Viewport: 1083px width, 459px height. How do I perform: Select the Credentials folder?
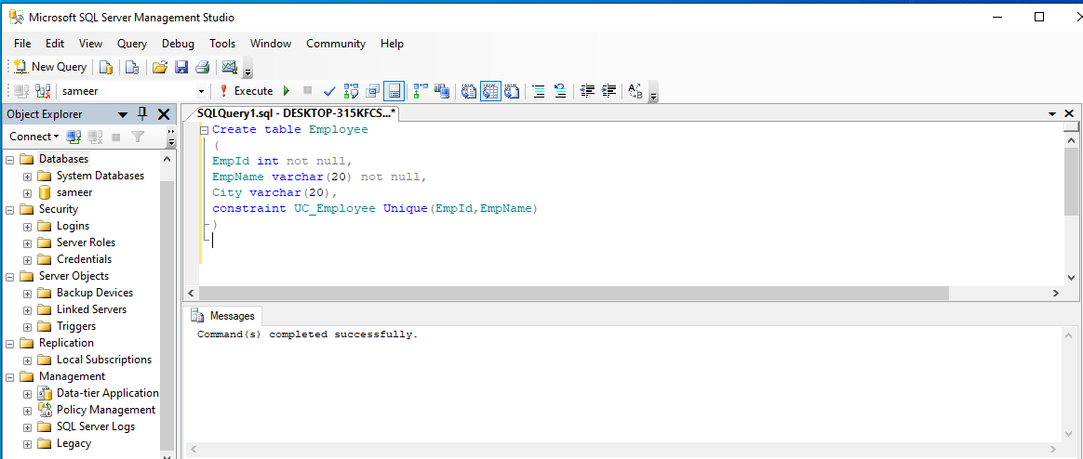tap(85, 259)
